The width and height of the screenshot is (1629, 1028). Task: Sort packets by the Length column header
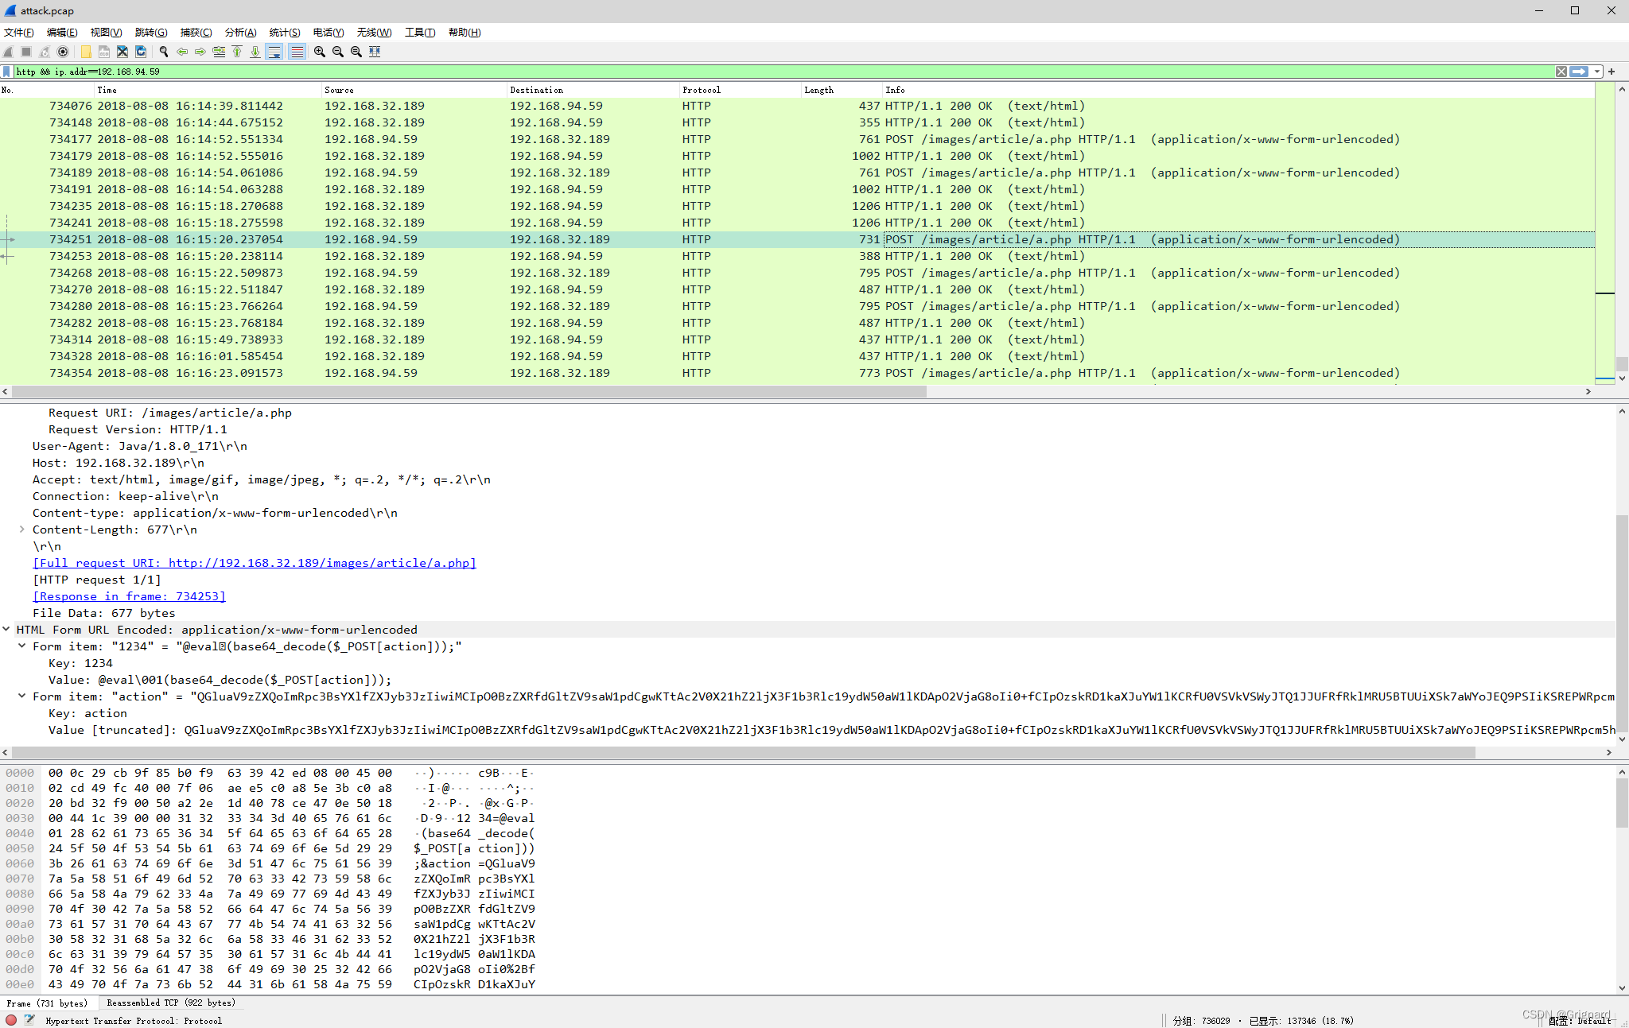coord(842,90)
